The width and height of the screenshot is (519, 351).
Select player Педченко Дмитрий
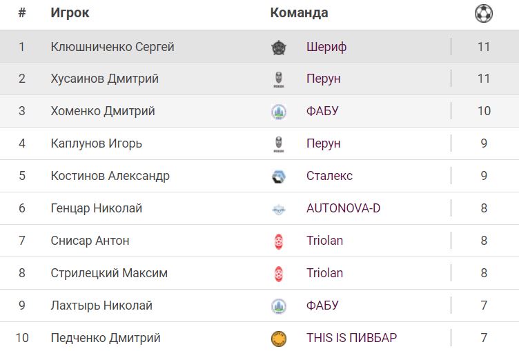[106, 338]
